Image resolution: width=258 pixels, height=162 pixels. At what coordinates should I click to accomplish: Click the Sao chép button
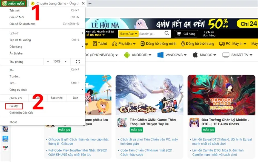[56, 98]
